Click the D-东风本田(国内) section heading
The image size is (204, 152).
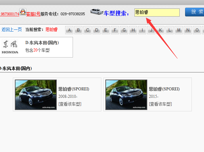click(x=16, y=68)
